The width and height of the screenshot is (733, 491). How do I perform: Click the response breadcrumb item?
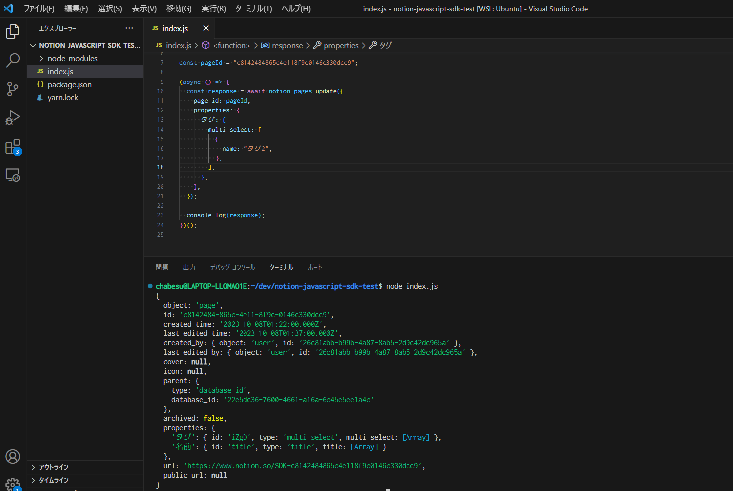pos(287,45)
